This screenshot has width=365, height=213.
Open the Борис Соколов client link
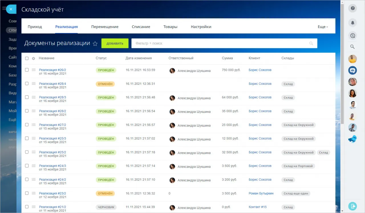coord(260,70)
